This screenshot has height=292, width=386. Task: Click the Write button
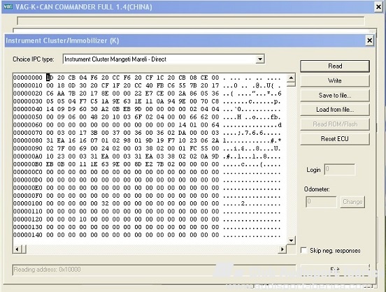335,81
